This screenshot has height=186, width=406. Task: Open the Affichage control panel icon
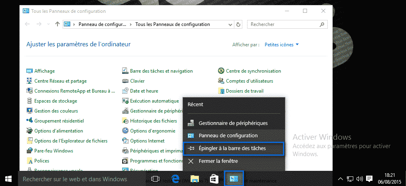tap(30, 71)
